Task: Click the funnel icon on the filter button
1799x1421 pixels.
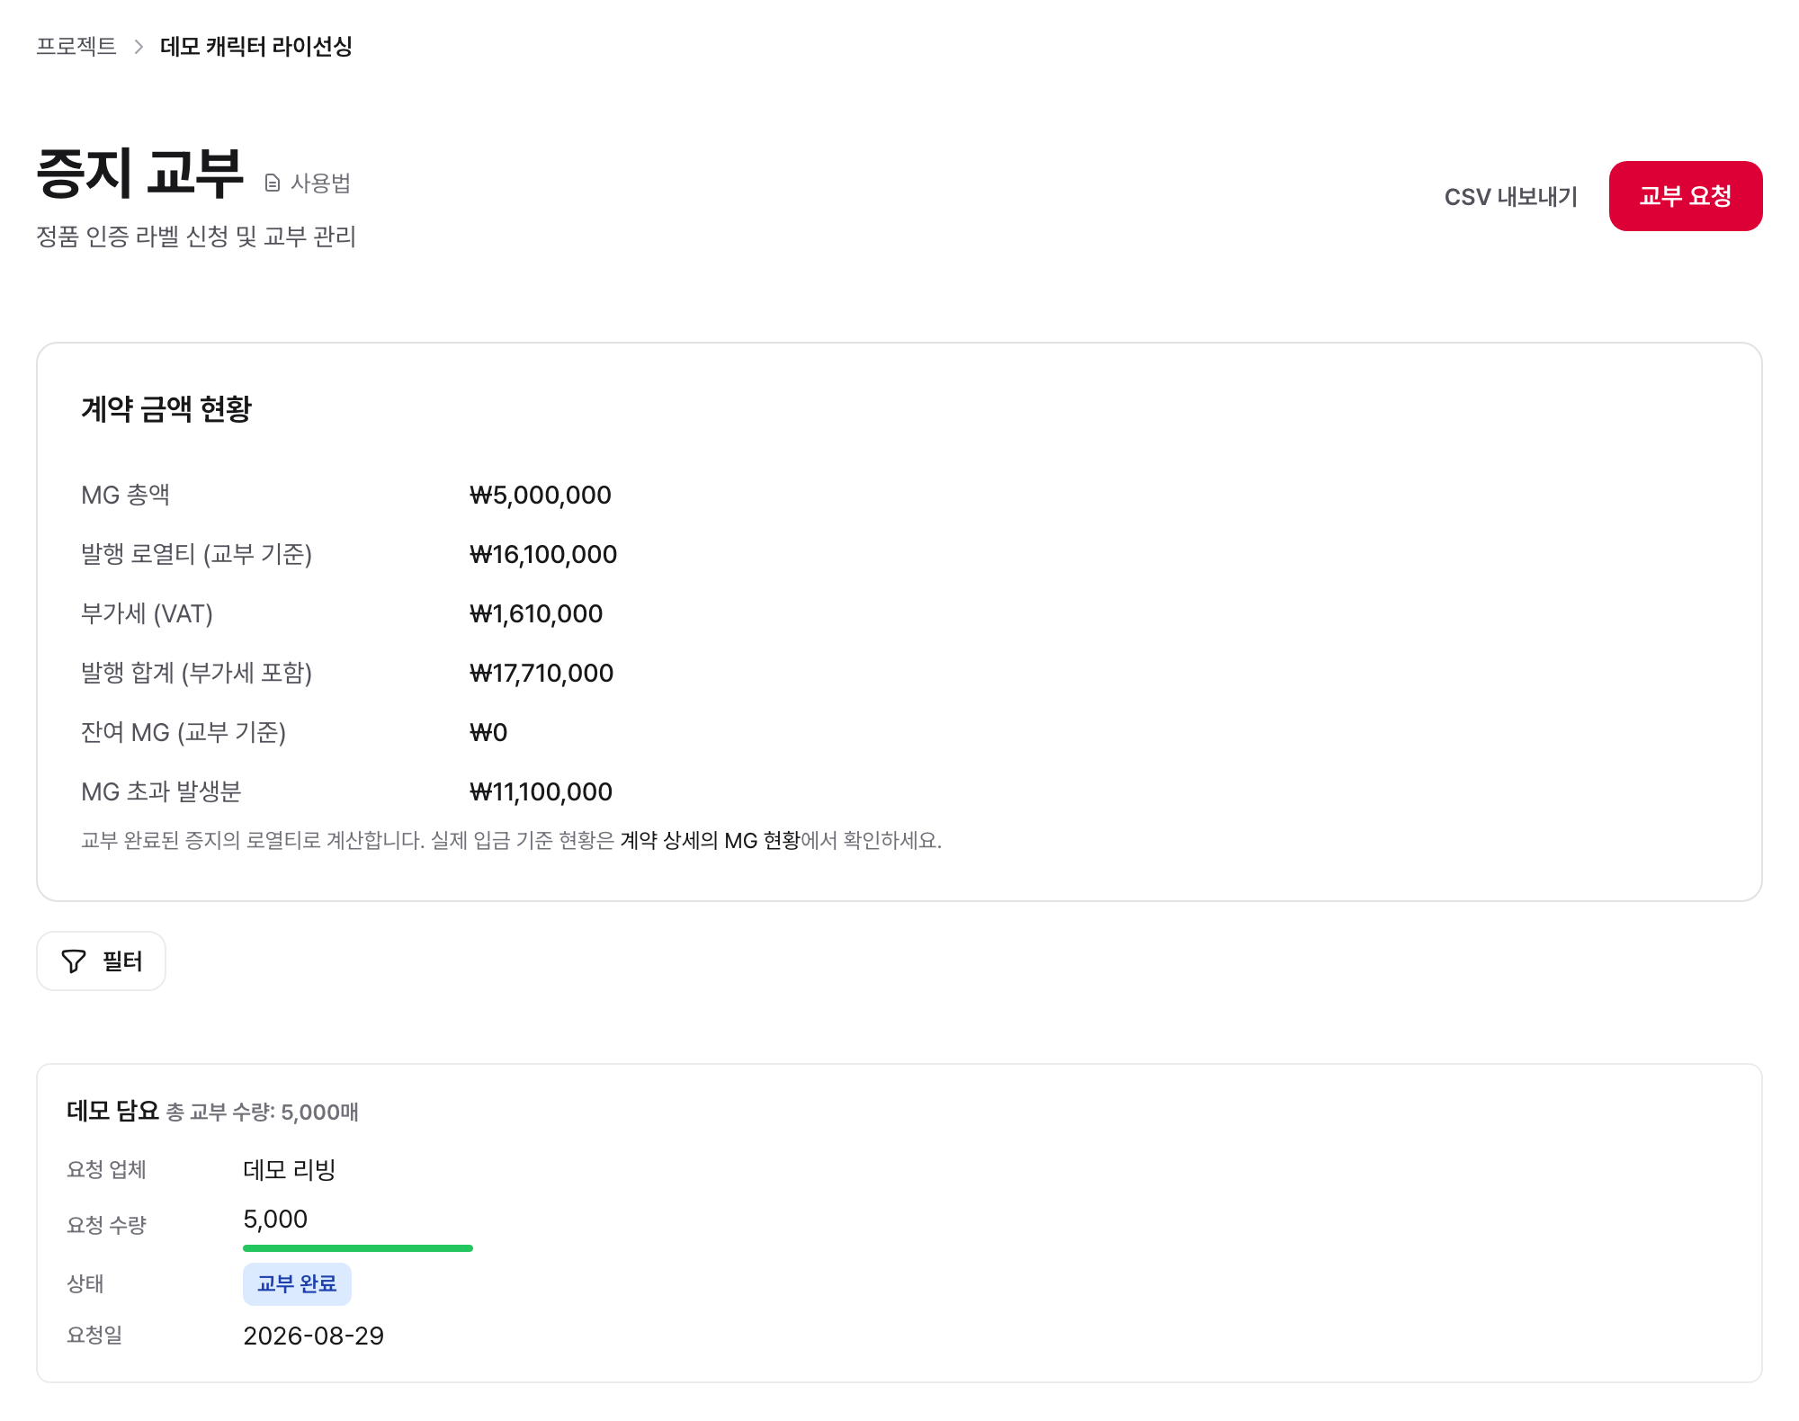Action: coord(74,961)
